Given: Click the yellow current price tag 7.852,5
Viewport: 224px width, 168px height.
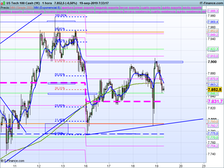Looking at the screenshot, I should [x=214, y=90].
